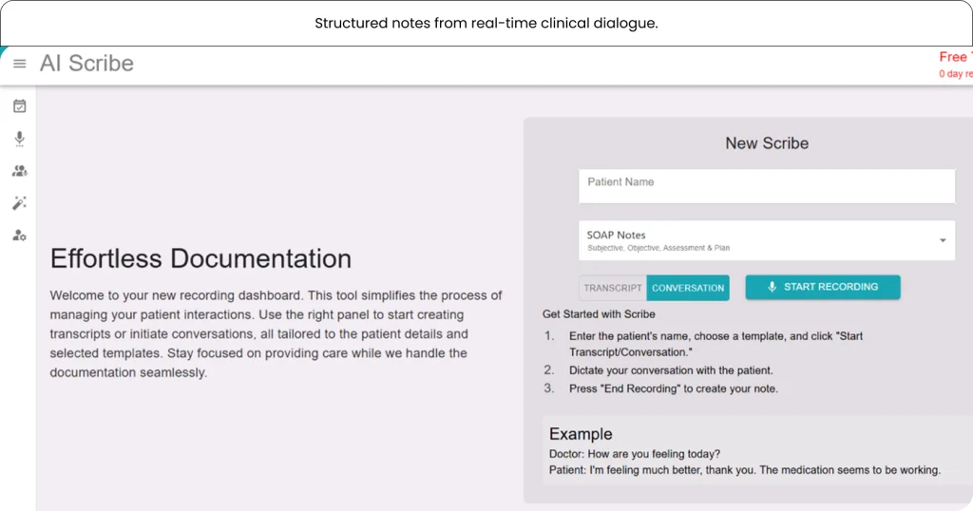This screenshot has height=511, width=973.
Task: Click the template dropdown arrow
Action: pos(943,240)
